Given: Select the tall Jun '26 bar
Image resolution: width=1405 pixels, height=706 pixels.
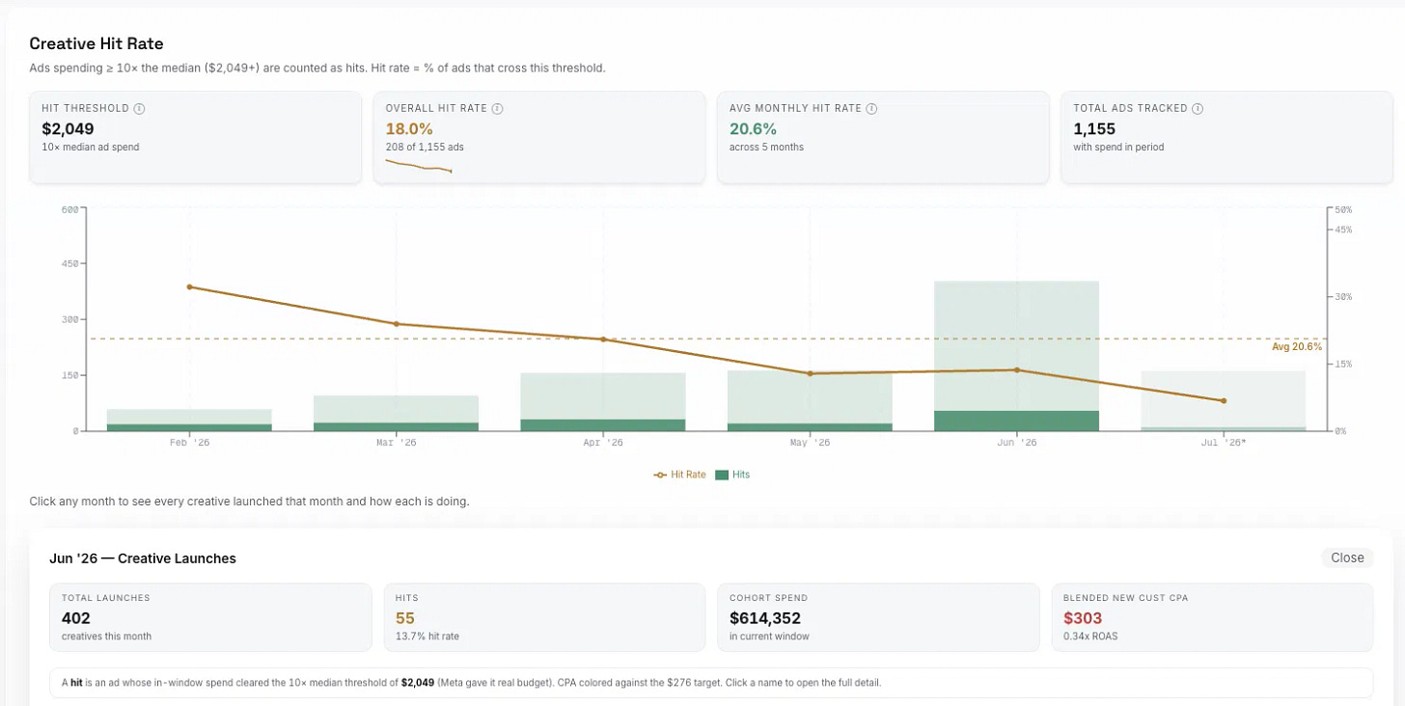Looking at the screenshot, I should coord(1016,356).
